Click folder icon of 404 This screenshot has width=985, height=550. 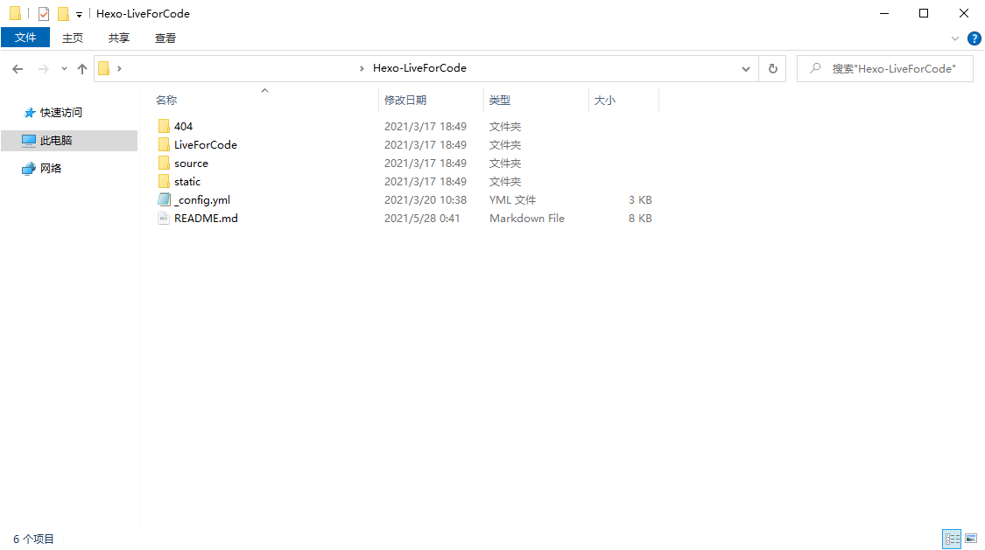click(164, 126)
